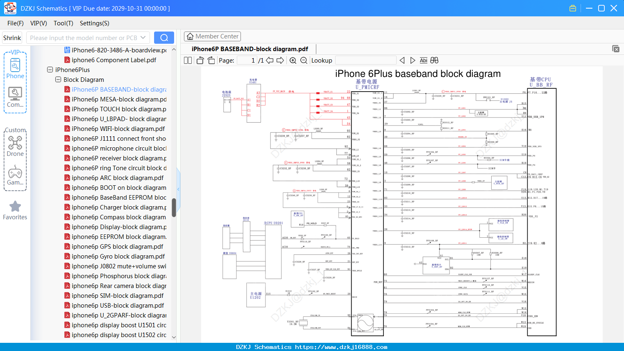Open iphone6p BaseBand EEPROM block file
The image size is (624, 351).
click(119, 197)
